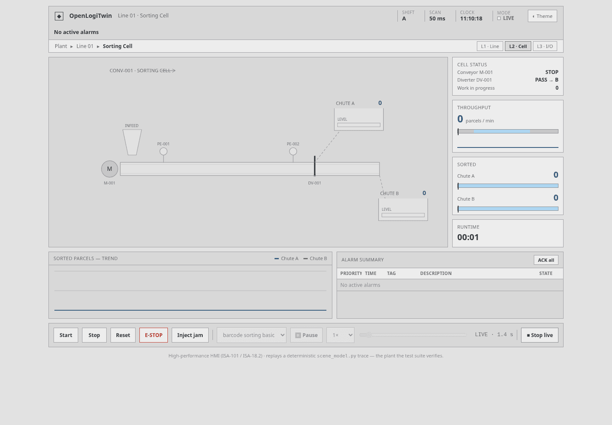The height and width of the screenshot is (425, 612).
Task: Click the sorted parcels trend chart
Action: coord(190,291)
